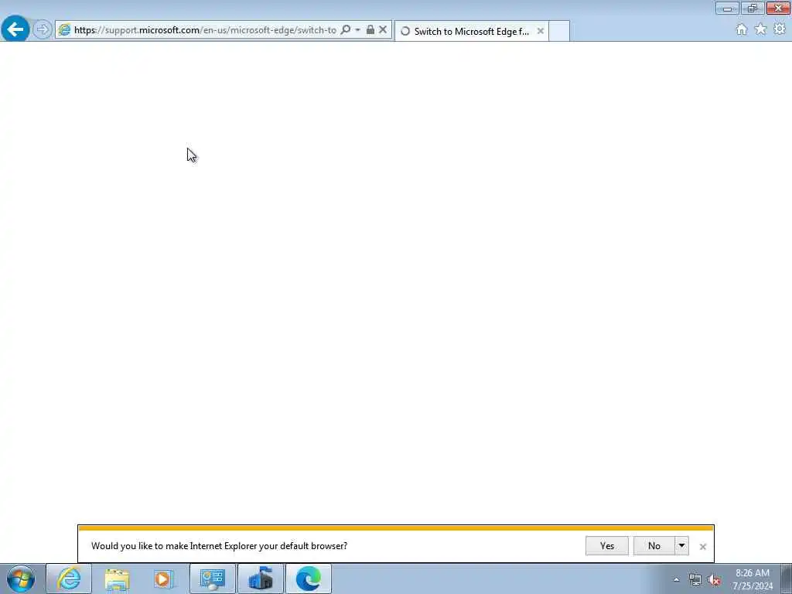Image resolution: width=792 pixels, height=594 pixels.
Task: Open File Explorer from the taskbar
Action: tap(118, 579)
